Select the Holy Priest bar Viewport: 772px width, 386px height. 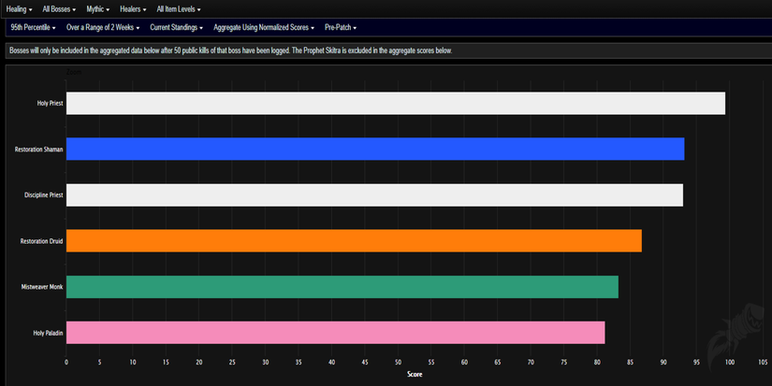pos(396,103)
